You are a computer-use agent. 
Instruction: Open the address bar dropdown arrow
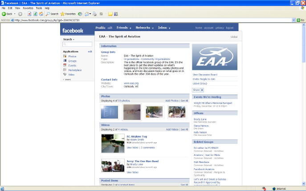[x=294, y=20]
